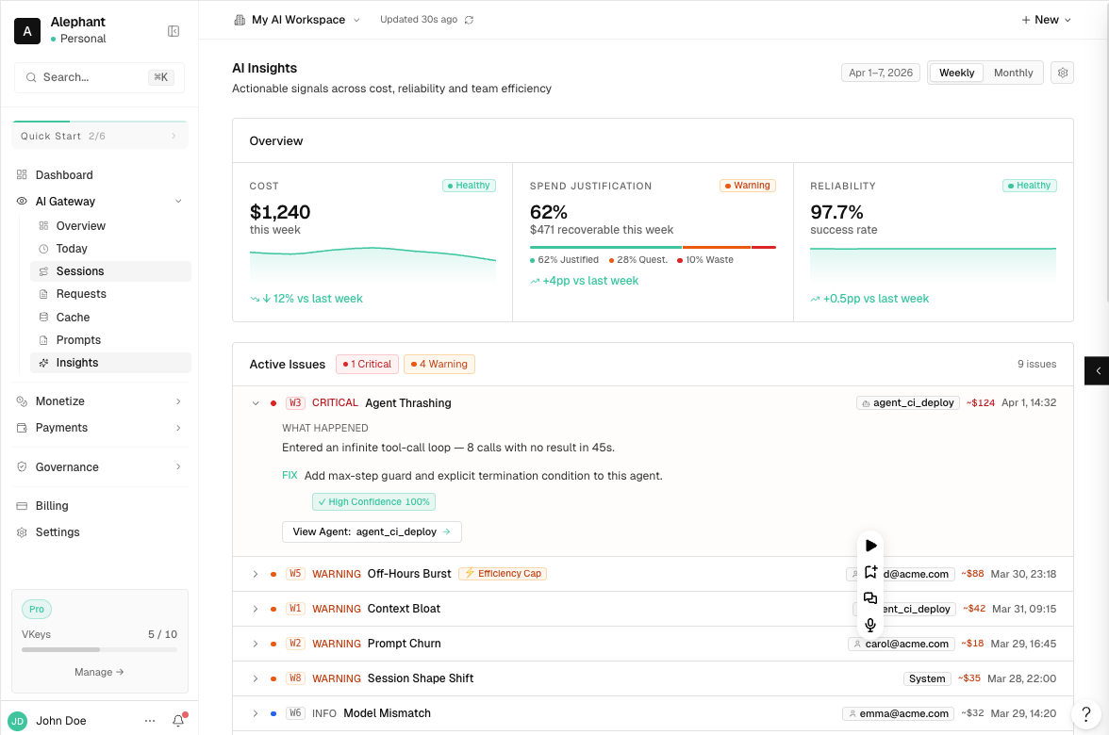This screenshot has width=1109, height=735.
Task: Click the Requests document icon
Action: [43, 294]
